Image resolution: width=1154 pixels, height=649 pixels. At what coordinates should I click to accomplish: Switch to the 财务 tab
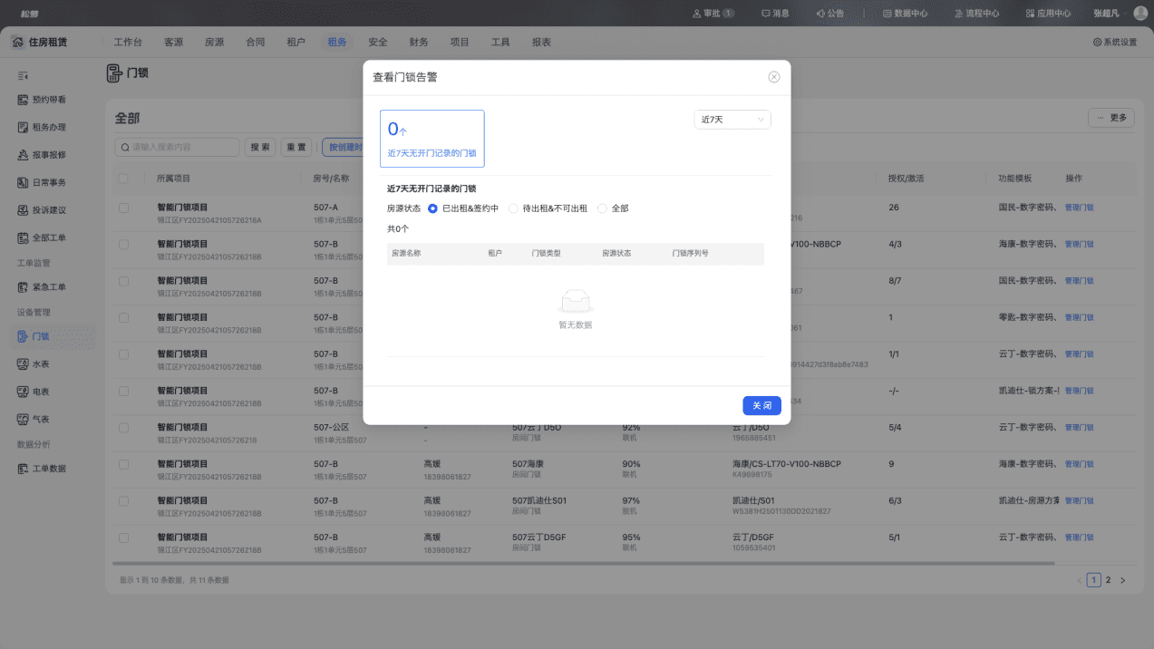419,43
